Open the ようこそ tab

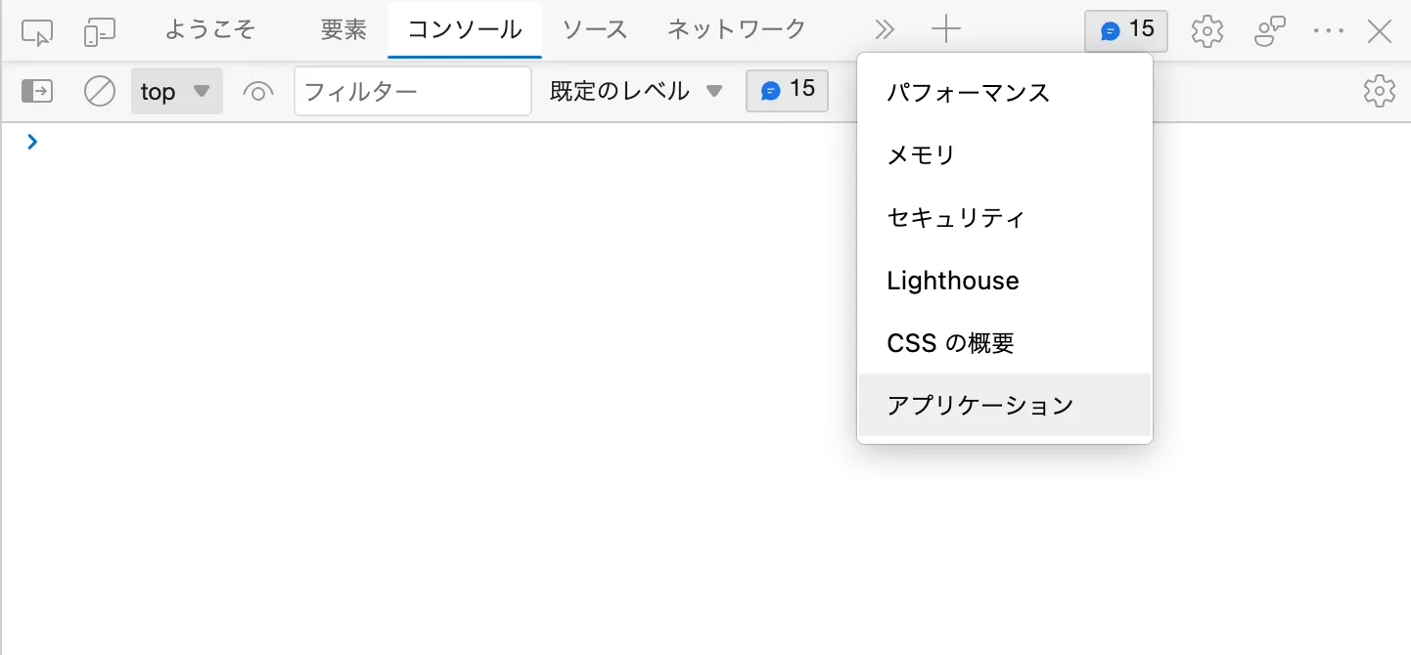210,30
